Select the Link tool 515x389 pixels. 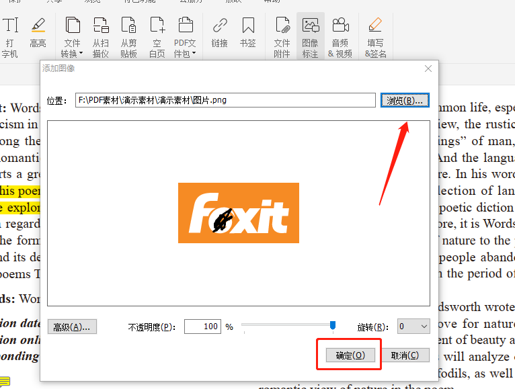click(x=220, y=33)
